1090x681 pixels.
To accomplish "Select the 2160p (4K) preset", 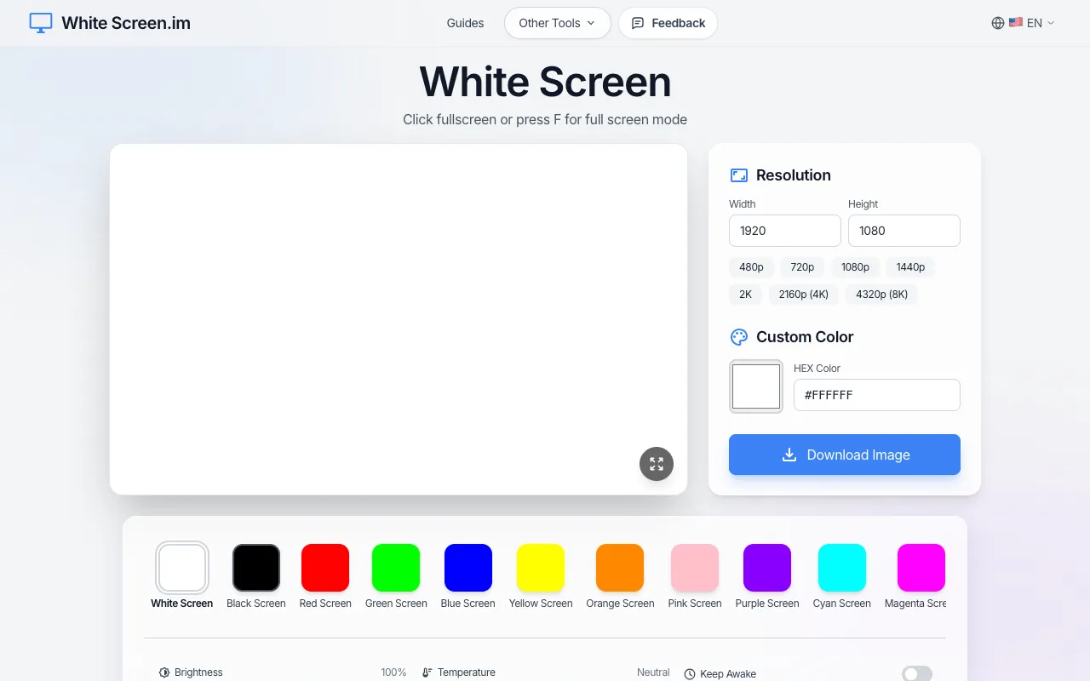I will pos(804,295).
